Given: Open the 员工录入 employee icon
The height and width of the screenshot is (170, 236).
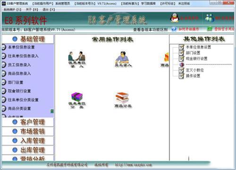Looking at the screenshot, I should pos(123,59).
